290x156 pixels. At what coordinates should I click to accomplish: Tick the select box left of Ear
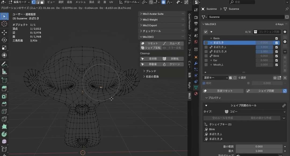coord(206,60)
